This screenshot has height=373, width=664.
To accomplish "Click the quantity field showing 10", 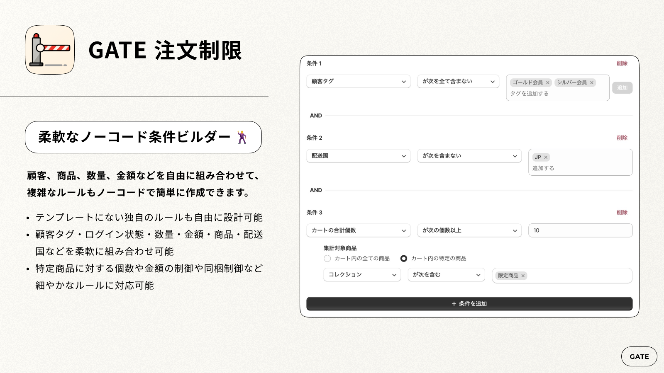I will 580,230.
